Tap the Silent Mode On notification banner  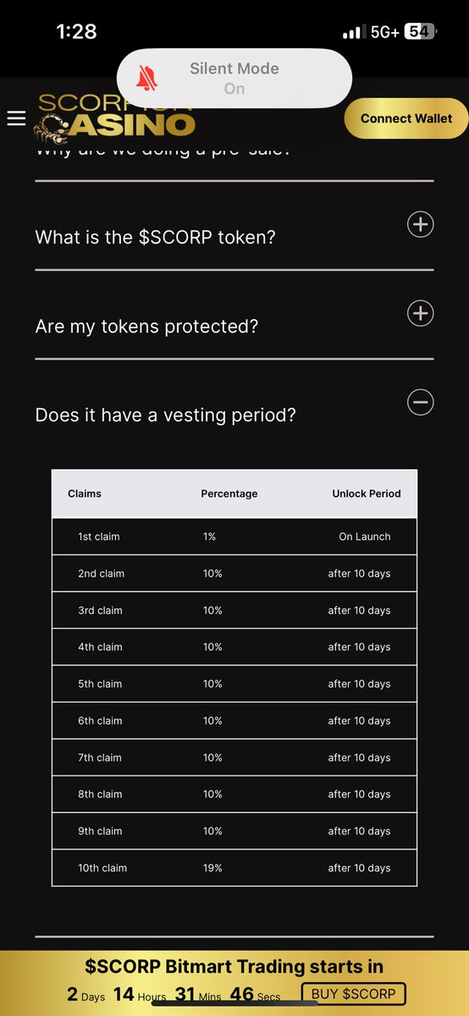tap(234, 78)
